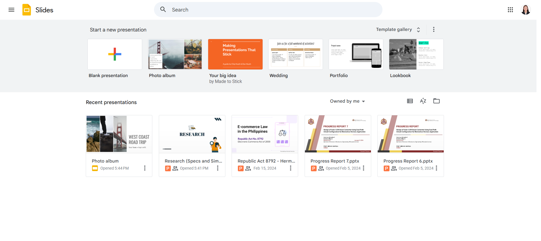Click 'Research (Specs and Sim...' title
Screen dimensions: 541x241
click(193, 161)
